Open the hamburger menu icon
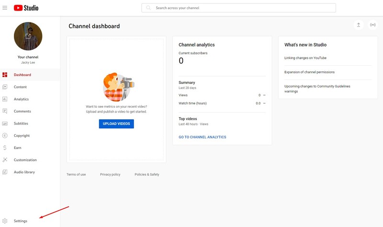The image size is (383, 227). coord(5,8)
